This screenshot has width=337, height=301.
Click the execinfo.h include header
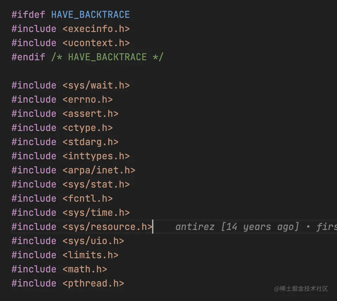(96, 29)
